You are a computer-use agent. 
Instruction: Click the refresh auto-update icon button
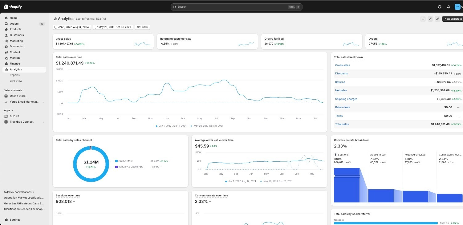click(x=423, y=19)
